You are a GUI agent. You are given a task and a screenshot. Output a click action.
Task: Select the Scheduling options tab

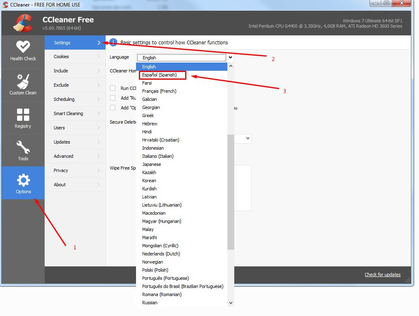75,99
